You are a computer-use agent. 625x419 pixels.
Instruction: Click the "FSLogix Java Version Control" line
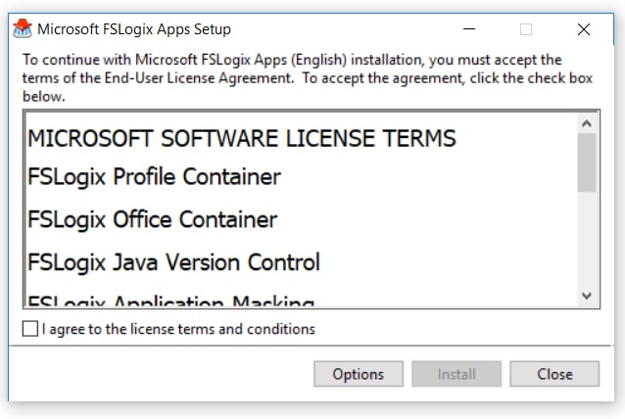[x=174, y=262]
